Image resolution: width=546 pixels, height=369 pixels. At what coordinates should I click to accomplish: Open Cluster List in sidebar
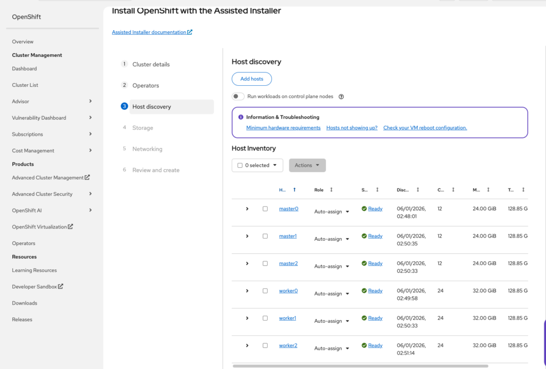pos(25,85)
